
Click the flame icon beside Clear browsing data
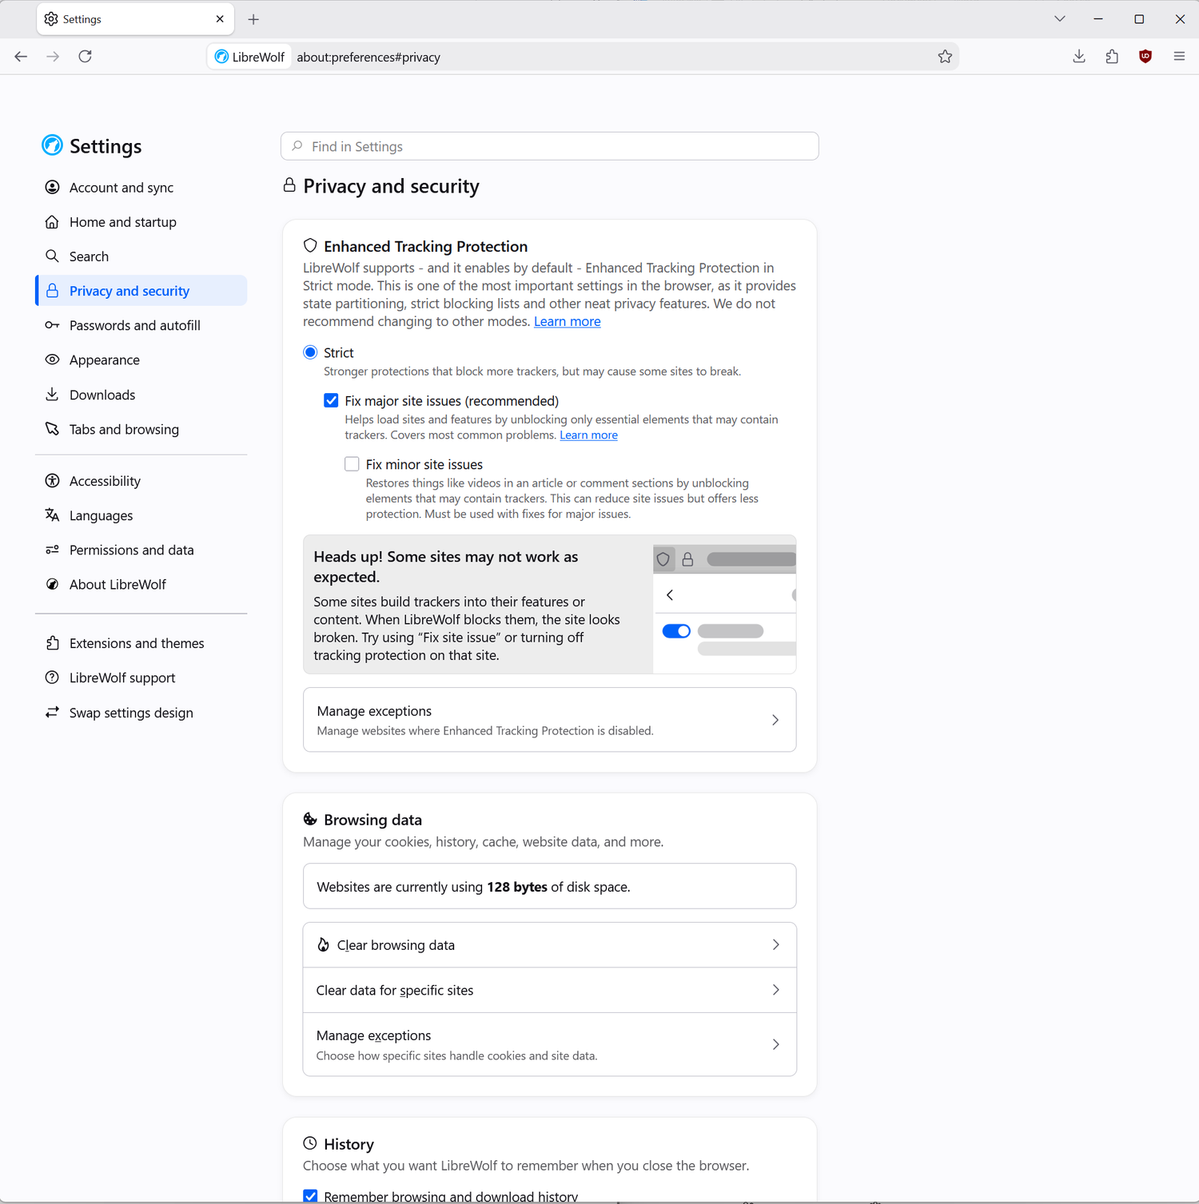[x=323, y=945]
